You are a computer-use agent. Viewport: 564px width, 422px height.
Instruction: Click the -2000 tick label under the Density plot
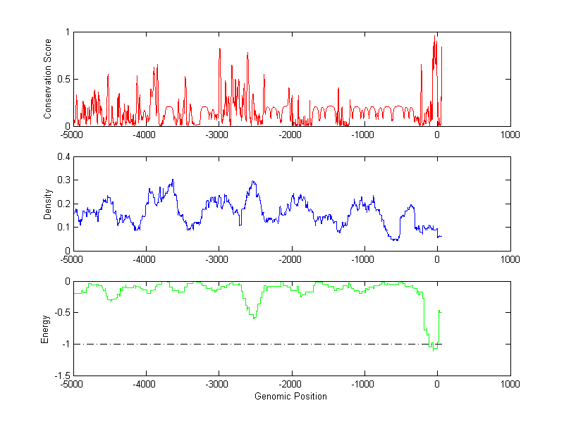(x=291, y=259)
